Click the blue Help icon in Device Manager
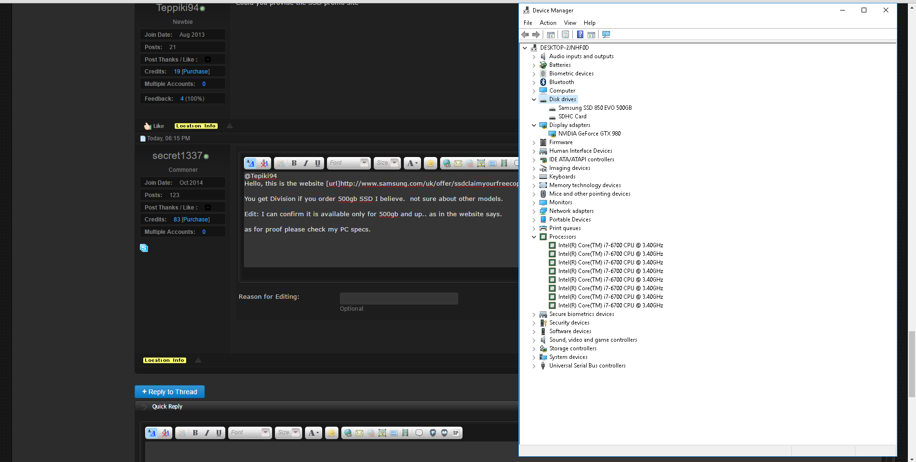The image size is (916, 462). click(580, 34)
